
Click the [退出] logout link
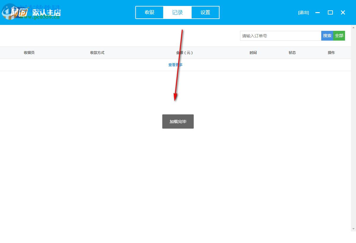point(303,12)
